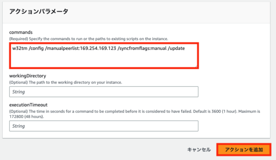
Task: Place cursor on IP address 169.254.169.123
Action: tap(98, 48)
